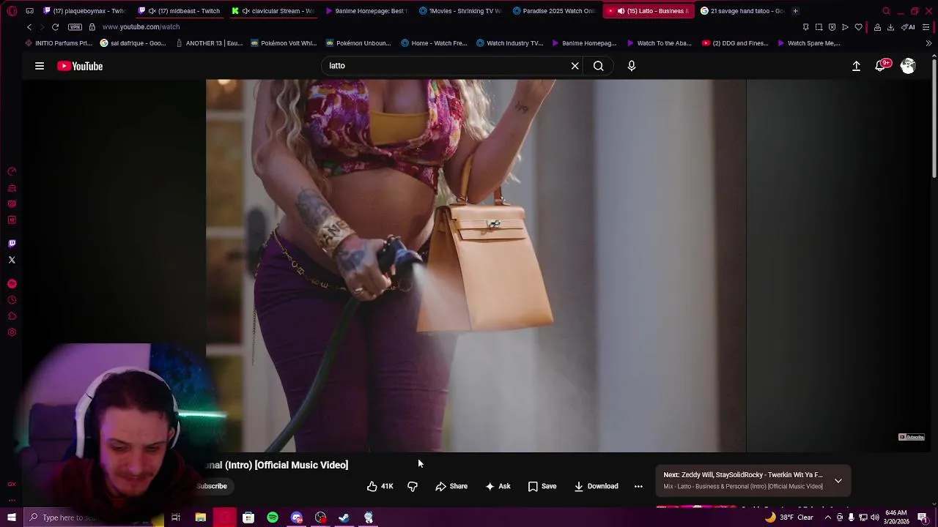Open Discord from taskbar

297,517
